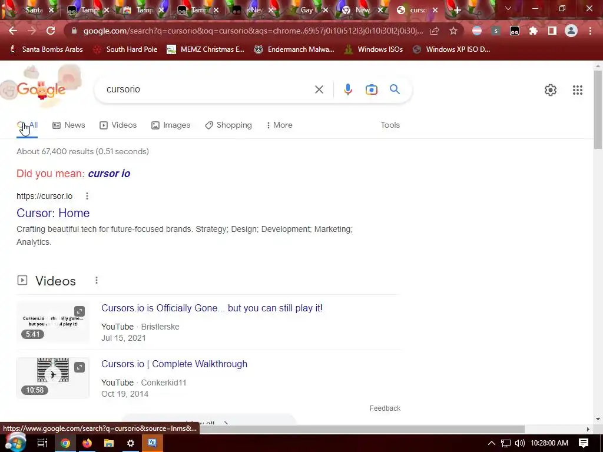Open Firefox from the taskbar
Image resolution: width=603 pixels, height=452 pixels.
pyautogui.click(x=87, y=443)
